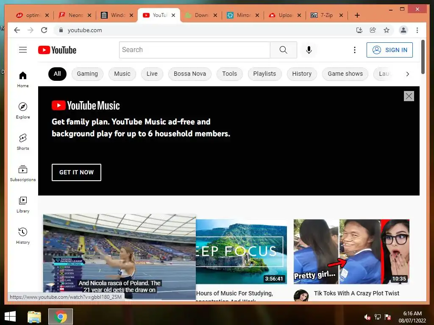Select the All filter chip
The height and width of the screenshot is (325, 434).
click(x=57, y=74)
